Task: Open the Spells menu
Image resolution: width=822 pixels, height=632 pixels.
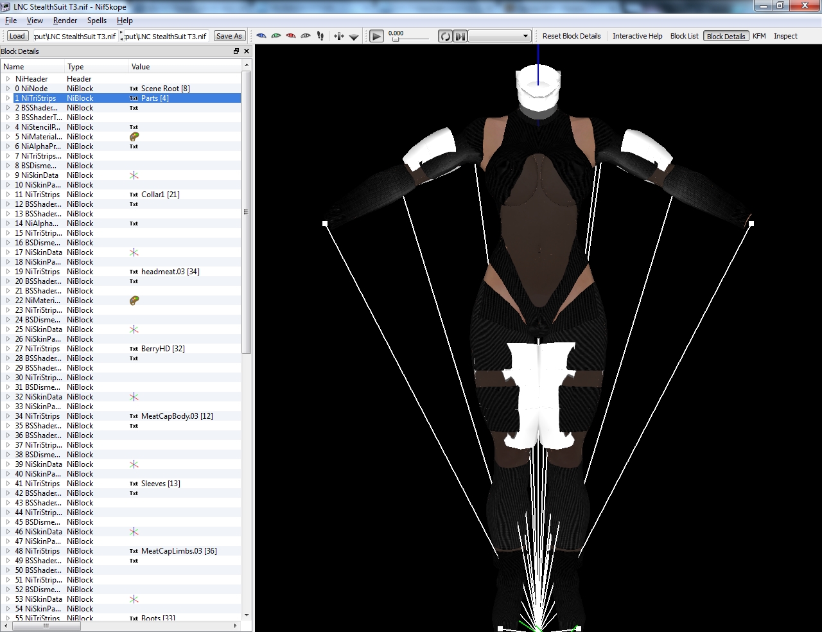Action: coord(97,21)
